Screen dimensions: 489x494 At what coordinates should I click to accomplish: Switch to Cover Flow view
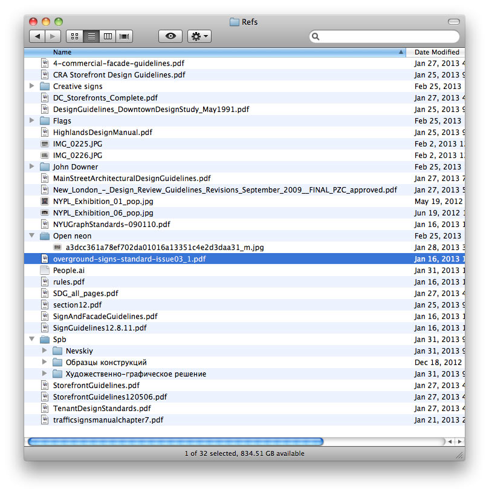point(125,37)
